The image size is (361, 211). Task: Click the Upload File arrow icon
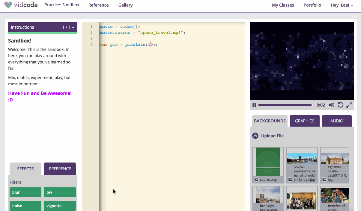(x=255, y=136)
